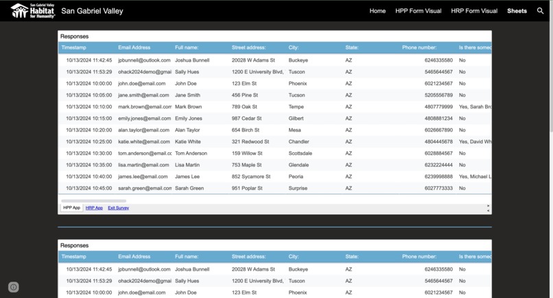Click the Phone number column header in first table
The height and width of the screenshot is (298, 553).
pyautogui.click(x=419, y=47)
